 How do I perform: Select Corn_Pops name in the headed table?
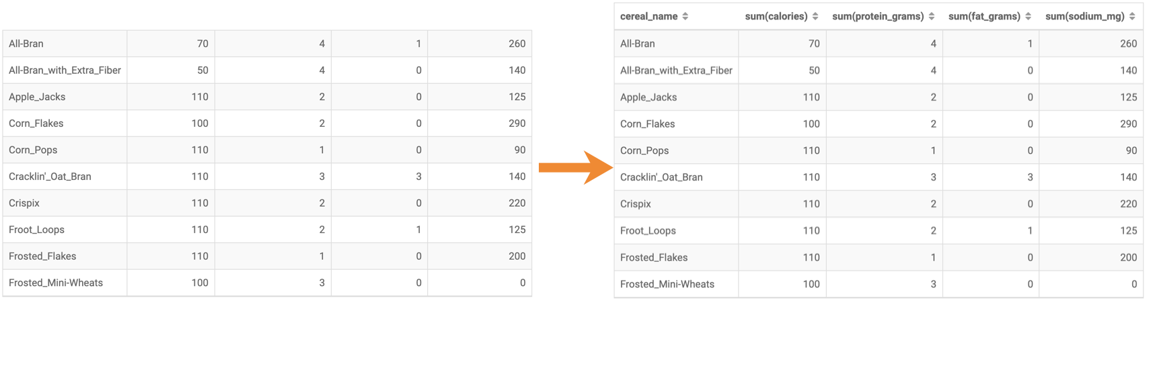tap(644, 150)
